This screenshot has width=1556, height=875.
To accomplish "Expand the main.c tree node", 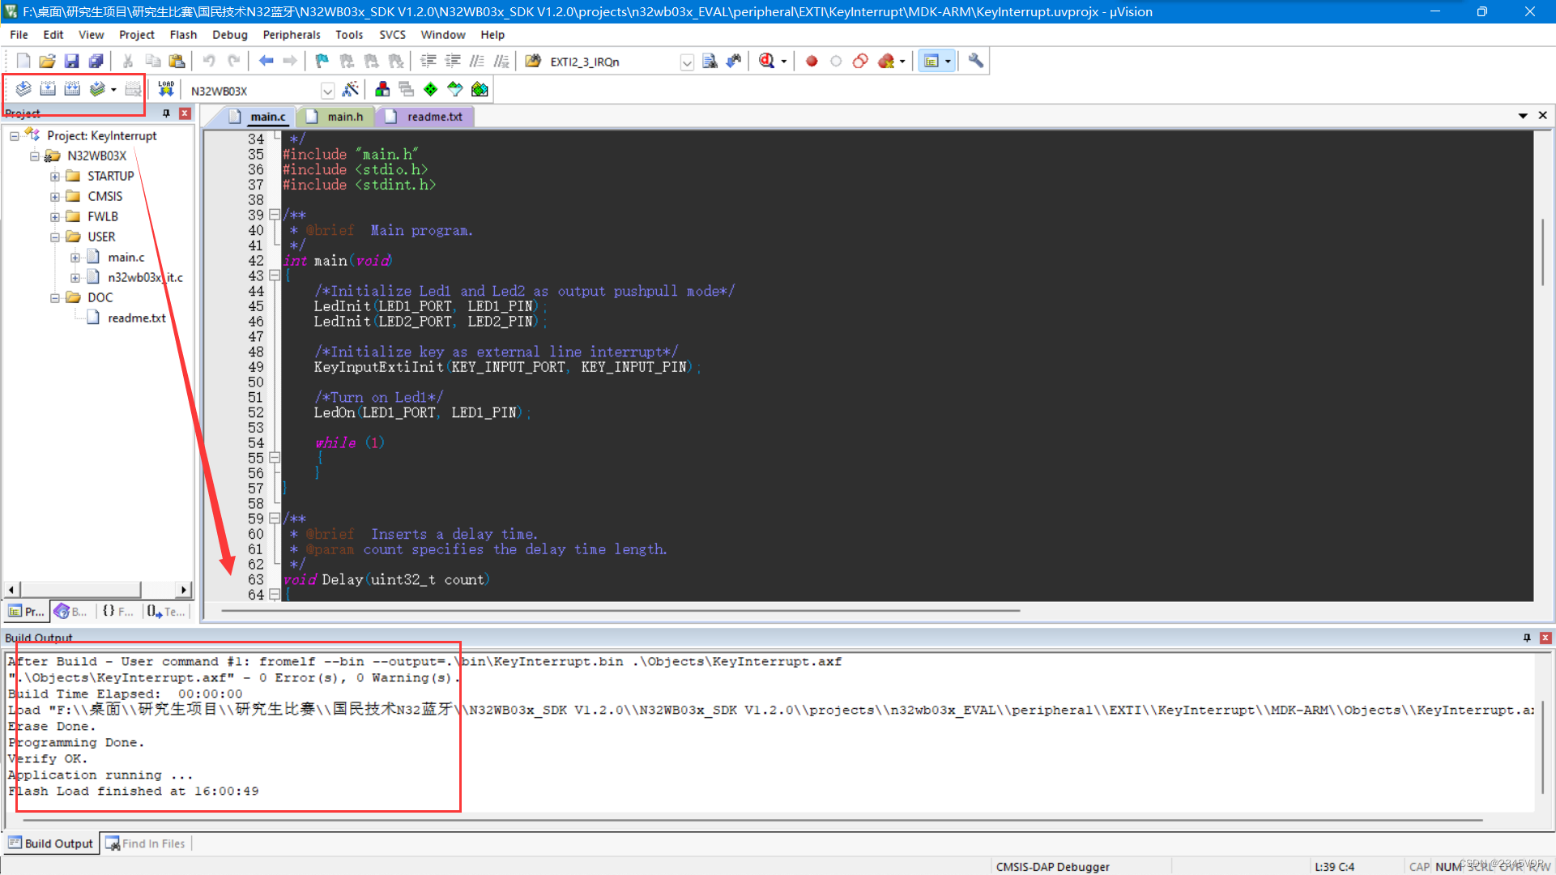I will [75, 258].
